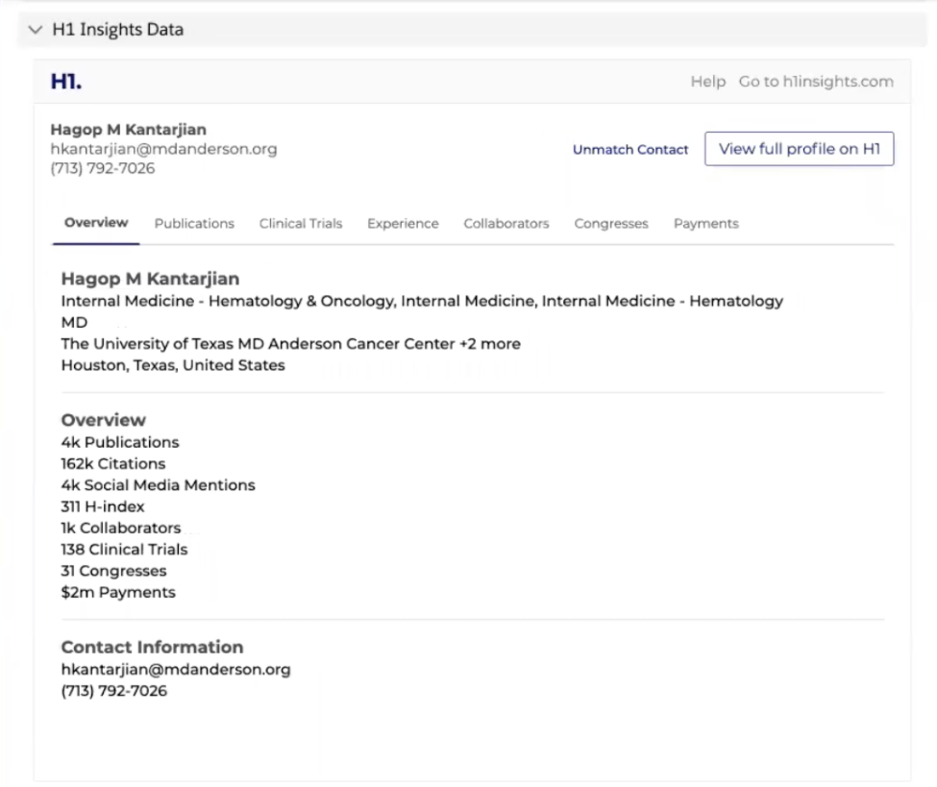Open the Help link
This screenshot has width=937, height=787.
click(708, 82)
